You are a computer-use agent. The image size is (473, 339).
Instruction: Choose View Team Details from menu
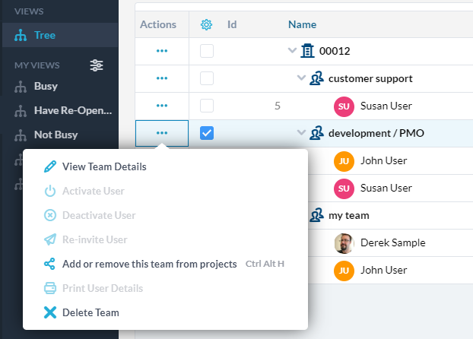coord(104,166)
